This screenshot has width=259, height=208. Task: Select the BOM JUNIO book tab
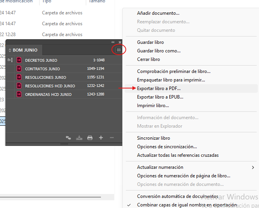click(x=24, y=50)
